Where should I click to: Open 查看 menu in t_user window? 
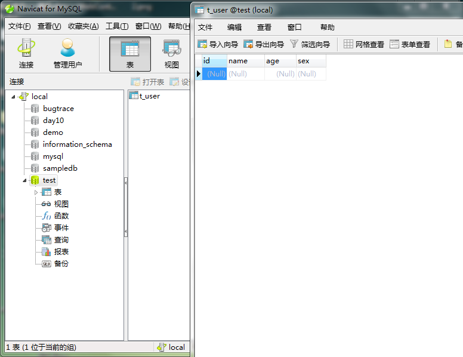[x=264, y=27]
